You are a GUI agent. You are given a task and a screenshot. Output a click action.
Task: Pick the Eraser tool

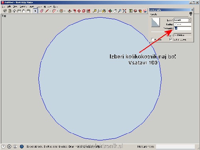[x=42, y=11]
